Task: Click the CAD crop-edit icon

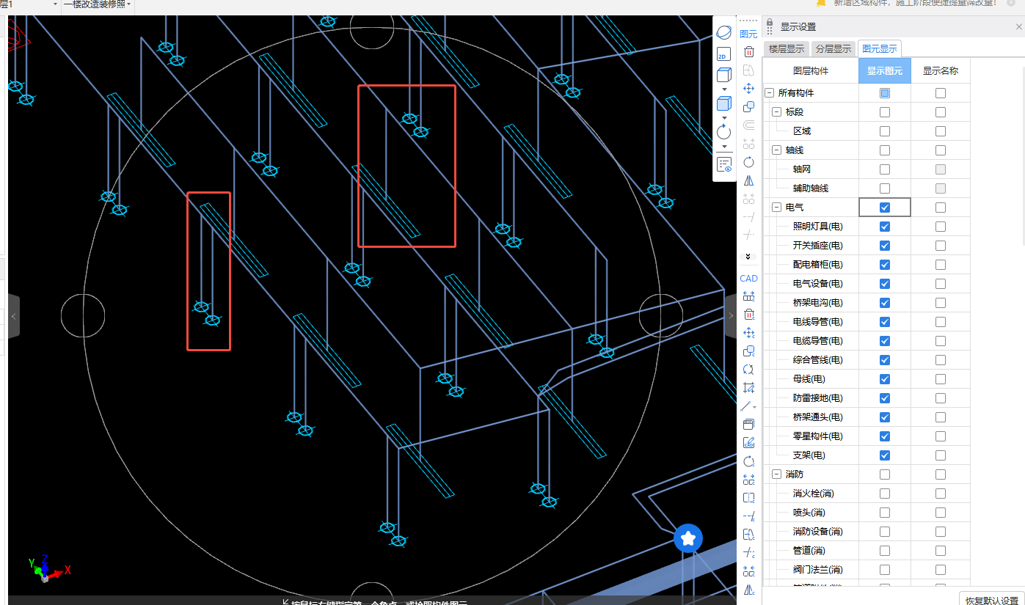Action: tap(749, 388)
